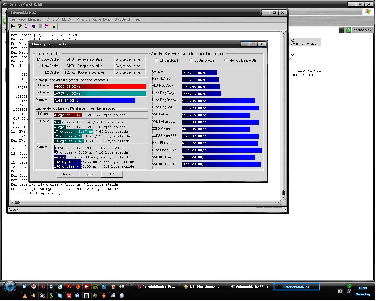Image resolution: width=376 pixels, height=301 pixels.
Task: Click the L1 Cache 34063.39 MB/s red bar
Action: click(x=100, y=86)
